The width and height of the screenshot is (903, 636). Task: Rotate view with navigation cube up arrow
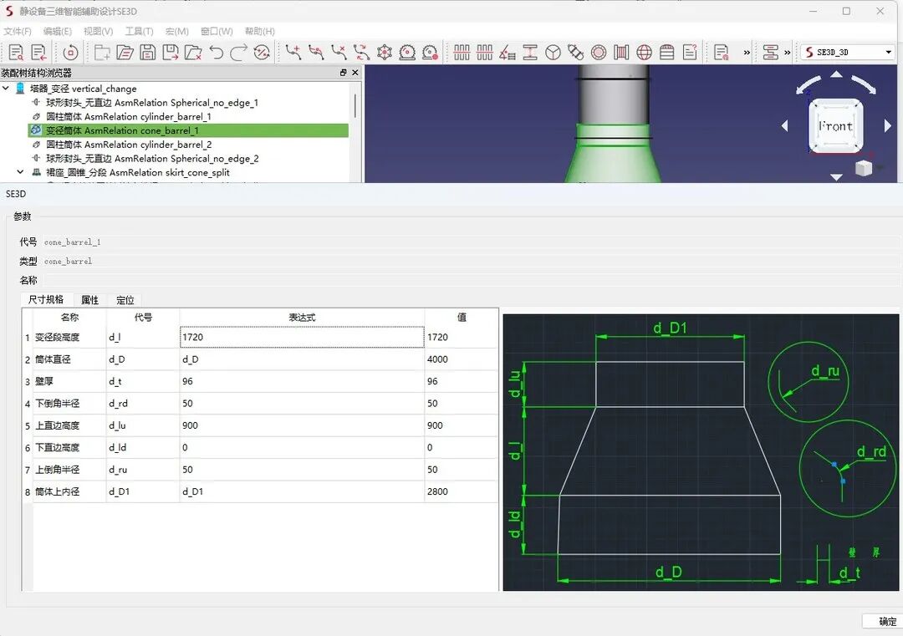click(x=836, y=74)
